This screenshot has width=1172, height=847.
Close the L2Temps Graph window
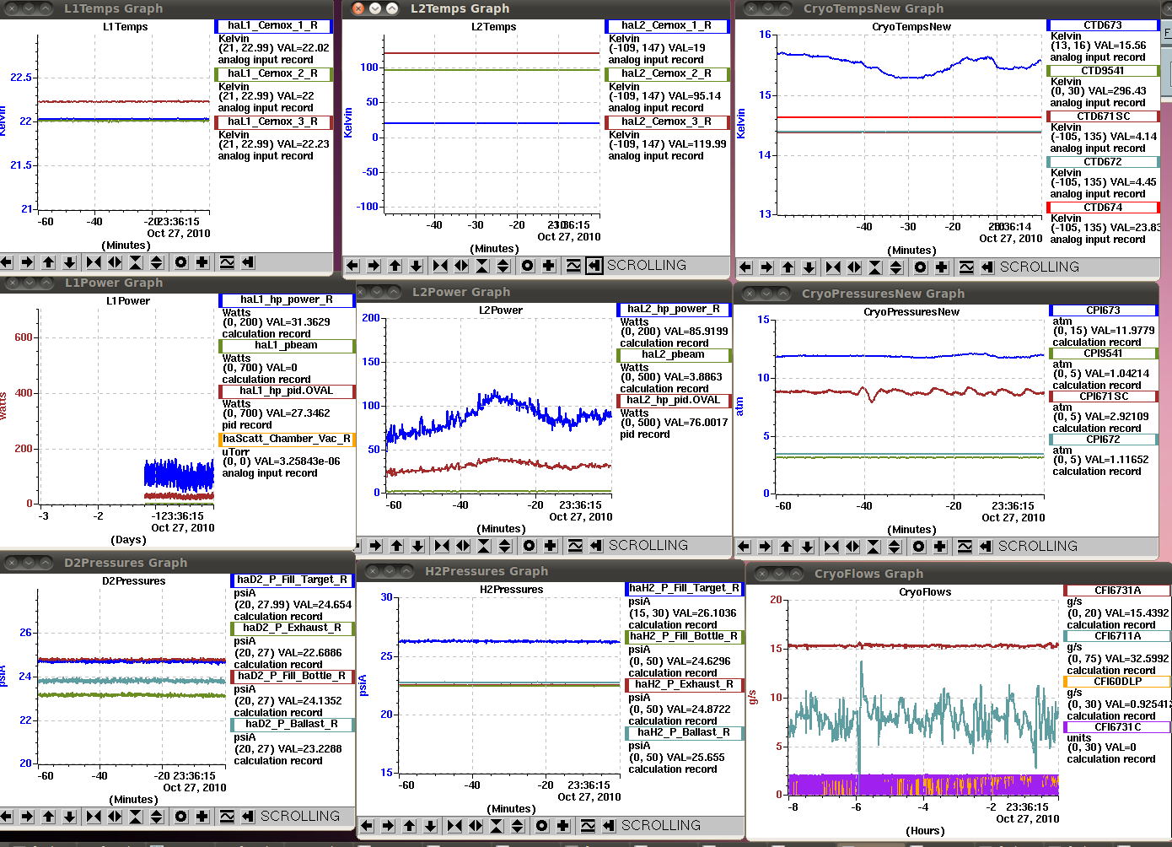(x=358, y=8)
